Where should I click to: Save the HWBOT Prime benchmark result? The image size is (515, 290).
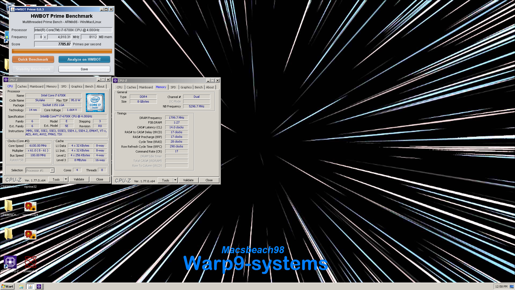coord(84,69)
